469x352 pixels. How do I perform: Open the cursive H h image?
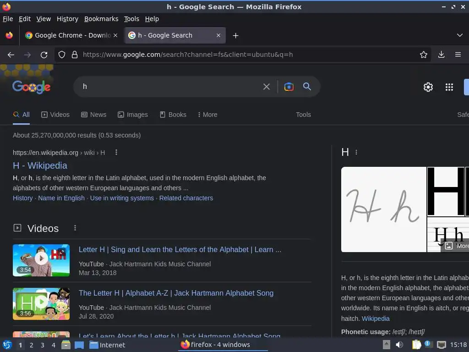tap(384, 209)
